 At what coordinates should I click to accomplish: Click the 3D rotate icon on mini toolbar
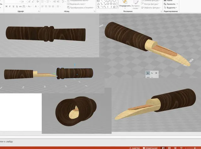coord(152,73)
